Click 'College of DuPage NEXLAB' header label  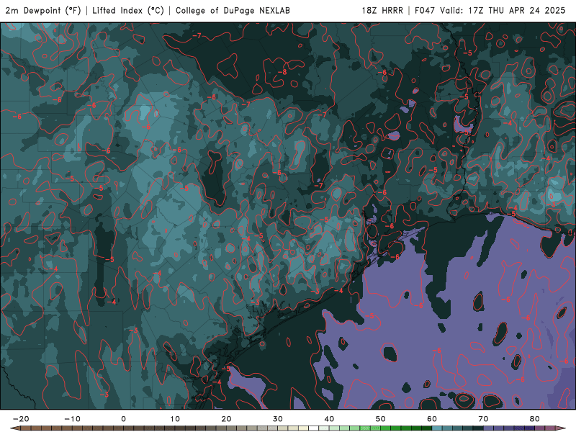[x=233, y=11]
